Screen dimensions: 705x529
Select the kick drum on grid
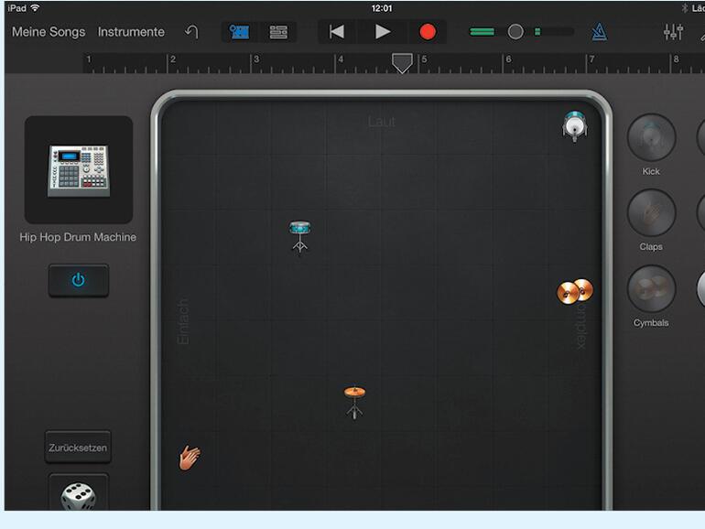coord(575,126)
